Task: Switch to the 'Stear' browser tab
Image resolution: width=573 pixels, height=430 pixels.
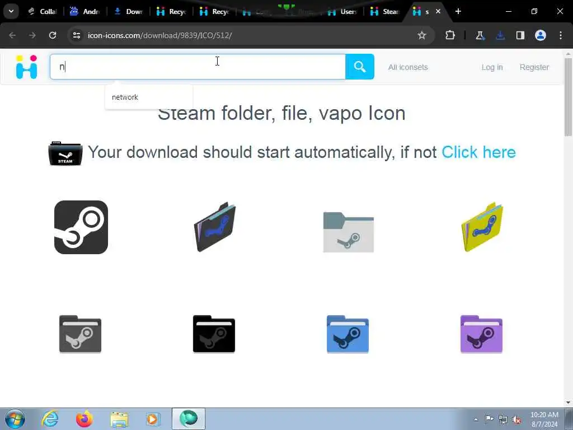Action: (386, 12)
